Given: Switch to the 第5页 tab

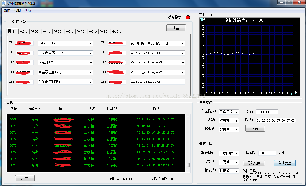Looking at the screenshot, I should (58, 31).
